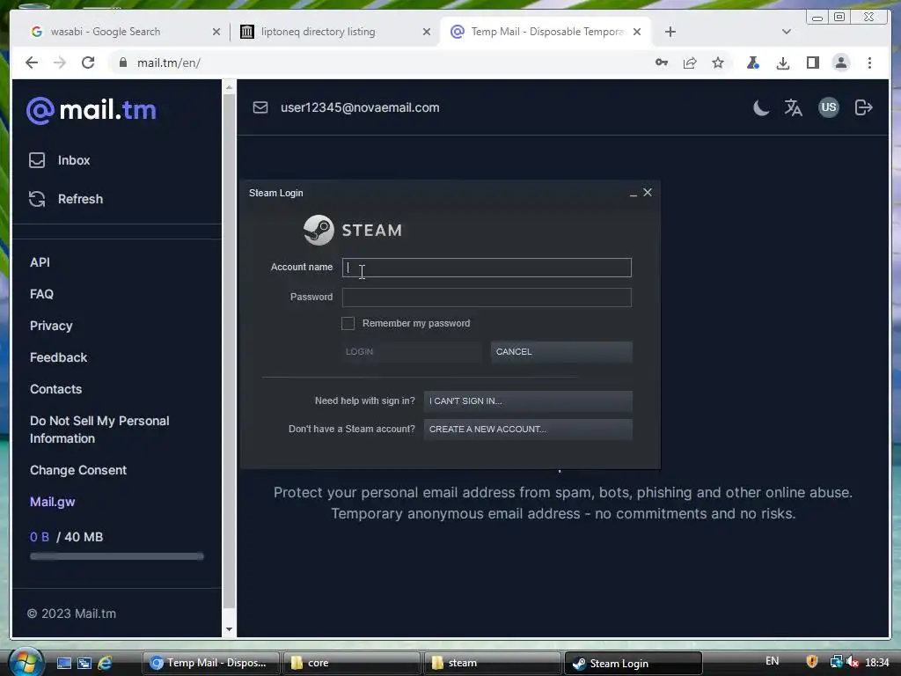Switch to core folder taskbar button
901x676 pixels.
351,663
